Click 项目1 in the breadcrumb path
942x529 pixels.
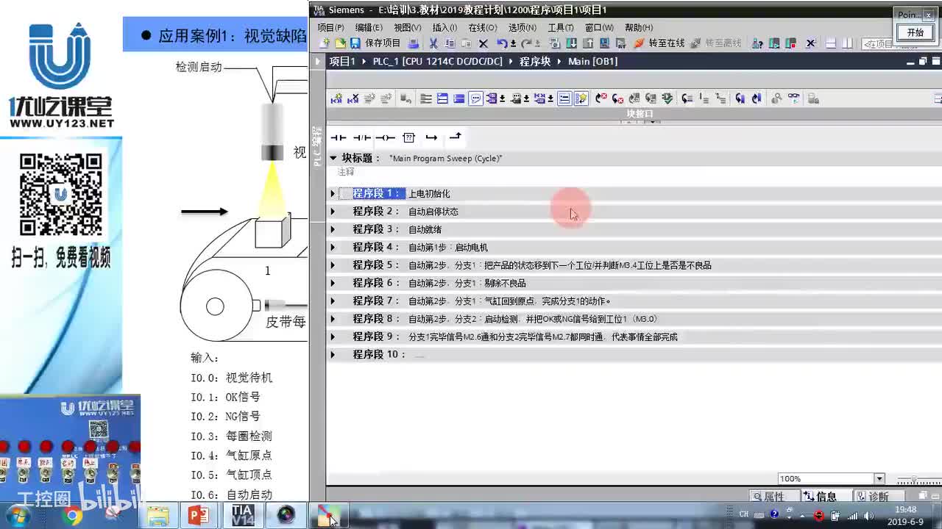(342, 62)
